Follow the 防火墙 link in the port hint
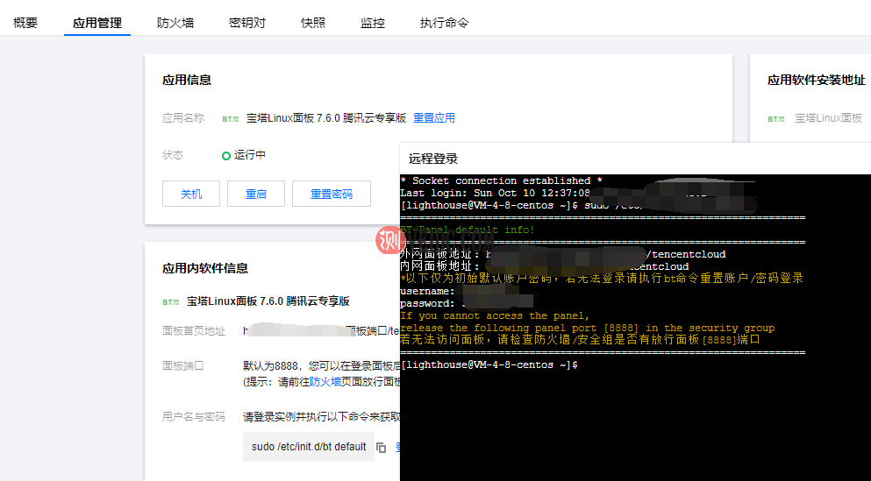The height and width of the screenshot is (481, 871). [x=325, y=382]
